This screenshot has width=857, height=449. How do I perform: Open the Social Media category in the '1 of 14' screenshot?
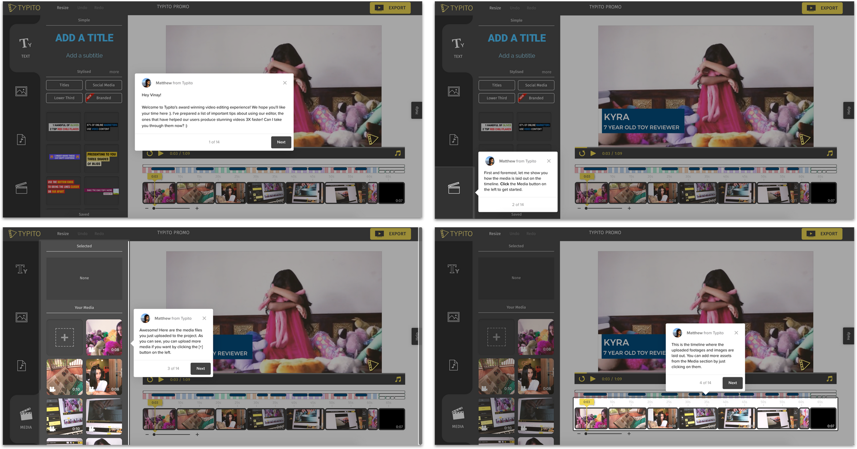(x=104, y=85)
